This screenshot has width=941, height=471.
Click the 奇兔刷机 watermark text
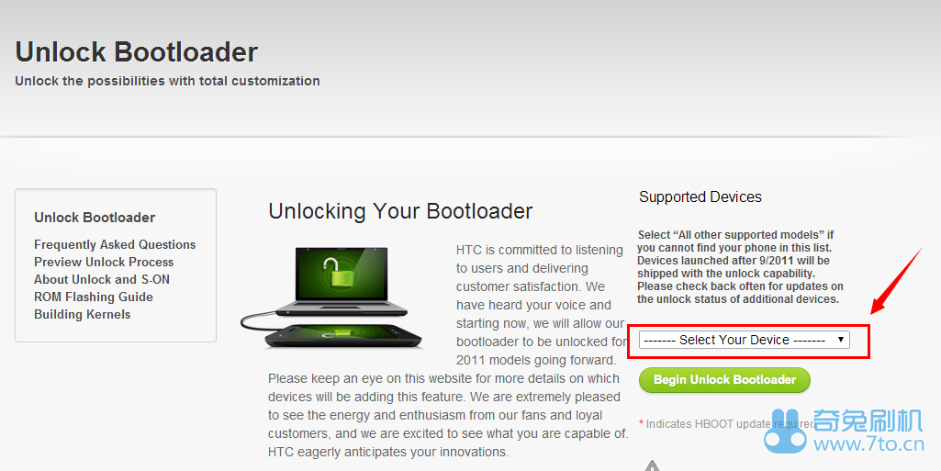[868, 421]
